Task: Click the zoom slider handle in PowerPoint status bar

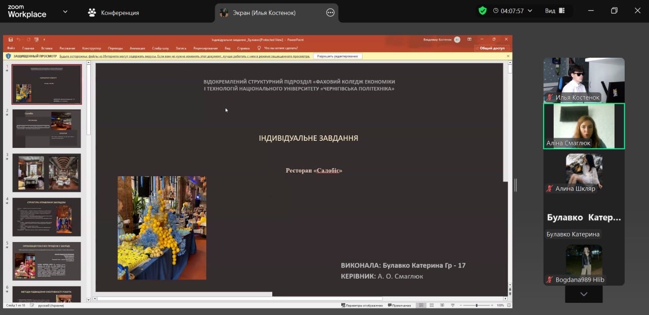Action: coord(477,305)
